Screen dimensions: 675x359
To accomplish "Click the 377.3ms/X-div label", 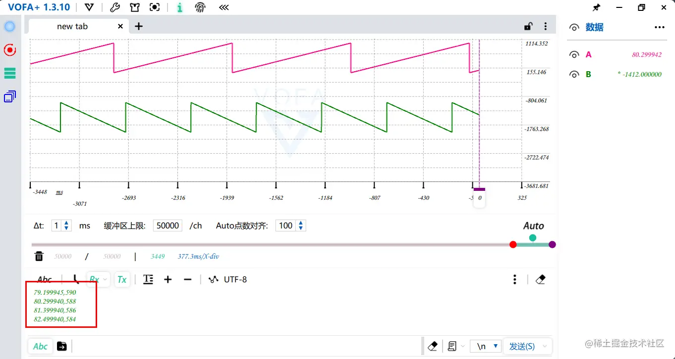I will point(198,256).
